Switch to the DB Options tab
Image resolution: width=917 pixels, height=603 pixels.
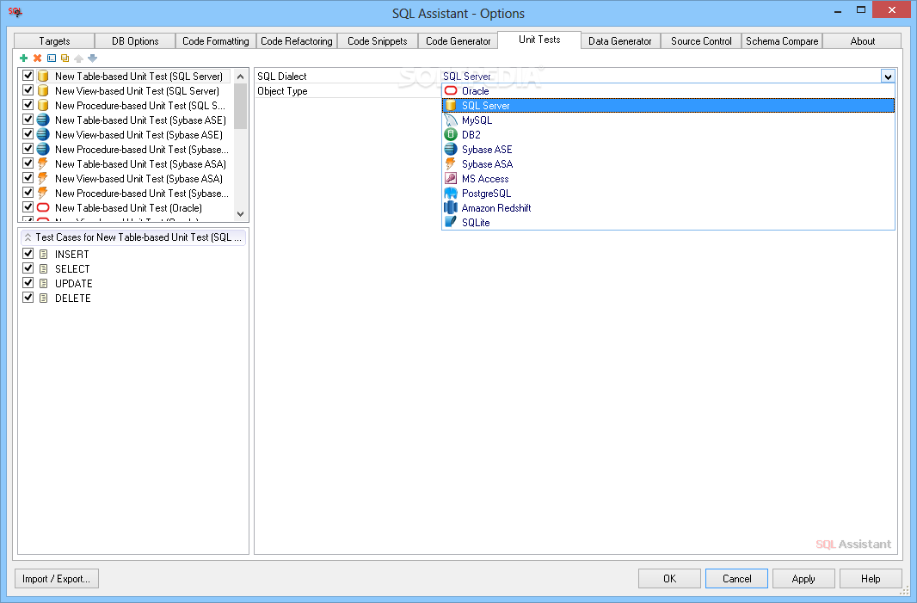coord(135,41)
